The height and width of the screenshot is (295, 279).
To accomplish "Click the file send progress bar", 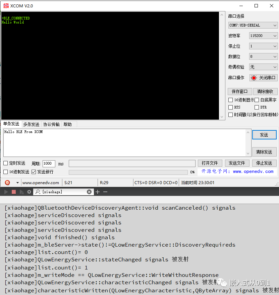I will tap(128, 172).
